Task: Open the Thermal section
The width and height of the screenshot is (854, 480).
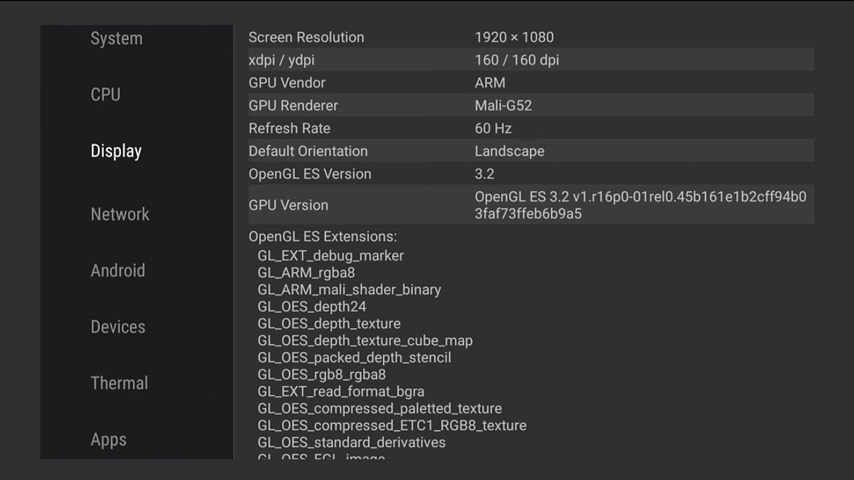Action: pos(119,383)
